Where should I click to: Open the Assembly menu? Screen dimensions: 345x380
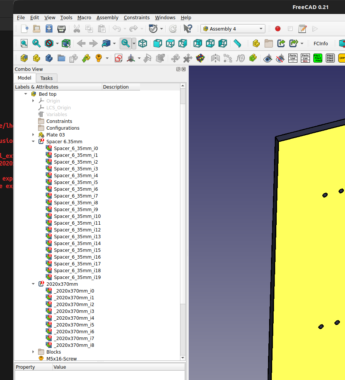[x=108, y=18]
